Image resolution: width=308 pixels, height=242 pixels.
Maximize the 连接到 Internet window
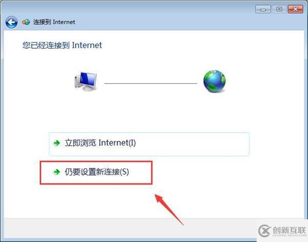(279, 9)
